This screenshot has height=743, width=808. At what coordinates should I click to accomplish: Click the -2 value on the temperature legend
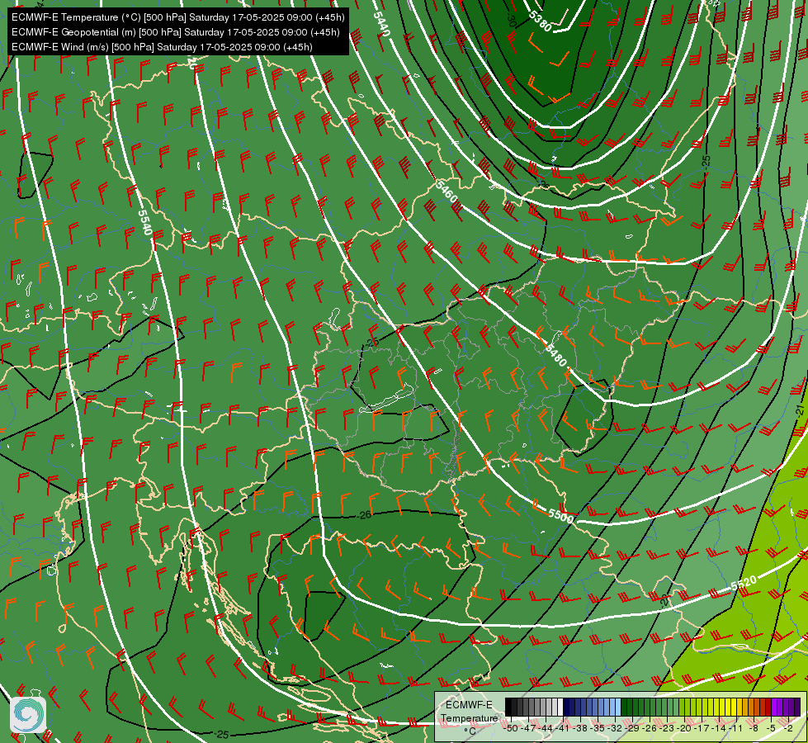point(788,728)
